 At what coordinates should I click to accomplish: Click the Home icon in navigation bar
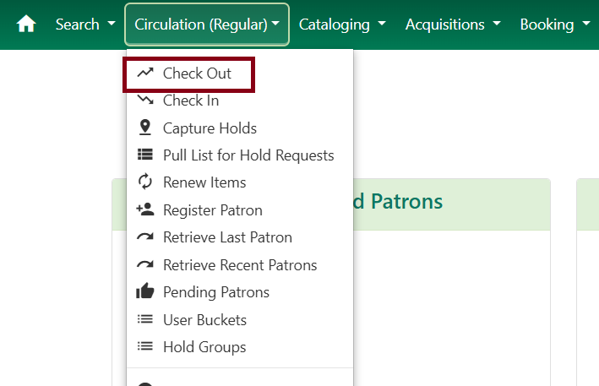[x=26, y=24]
